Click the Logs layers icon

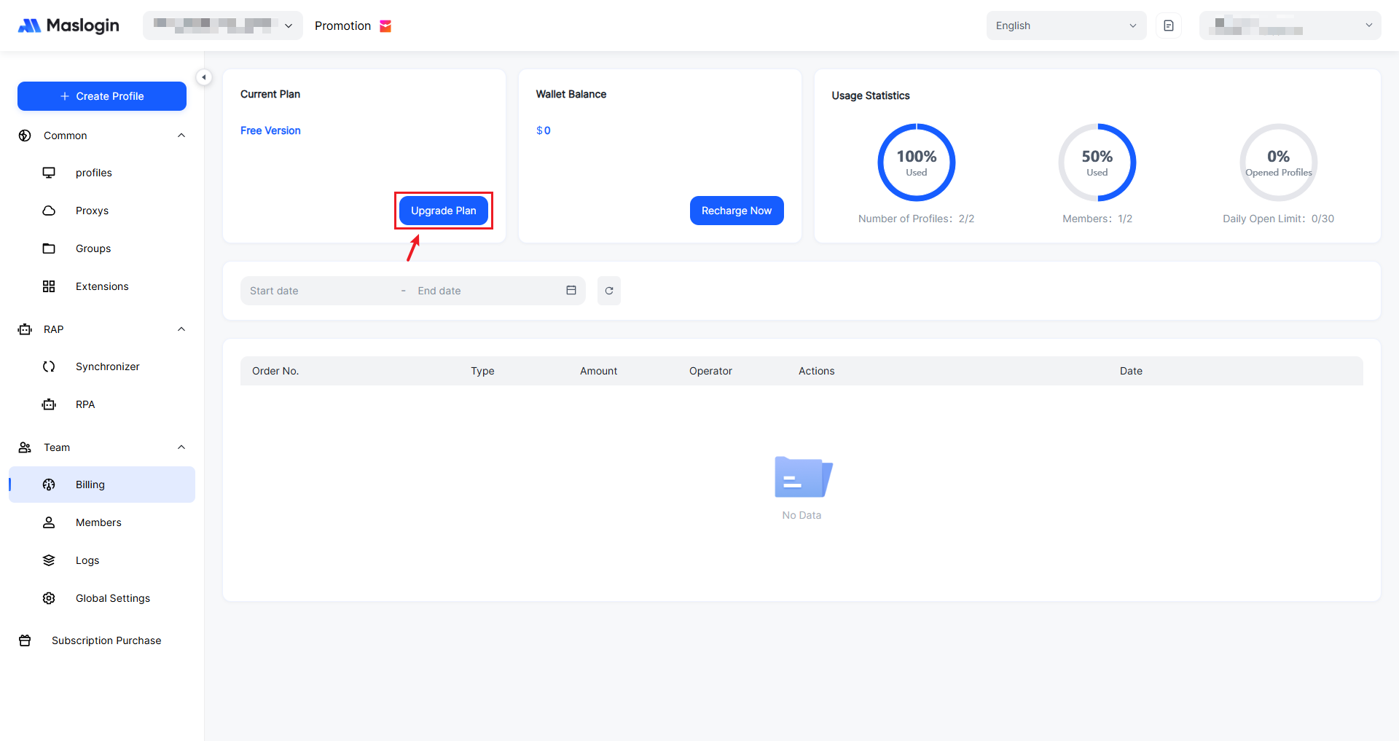click(49, 560)
